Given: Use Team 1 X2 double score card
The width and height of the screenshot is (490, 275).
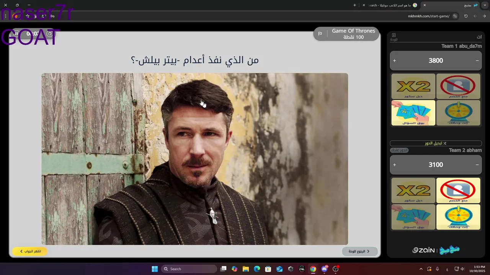Looking at the screenshot, I should [413, 86].
